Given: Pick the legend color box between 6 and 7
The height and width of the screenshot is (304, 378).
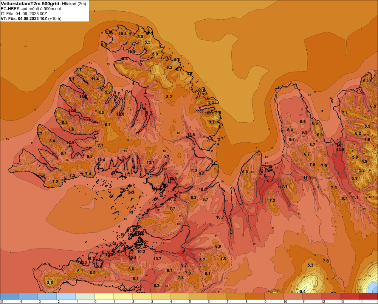Looking at the screenshot, I should point(217,296).
